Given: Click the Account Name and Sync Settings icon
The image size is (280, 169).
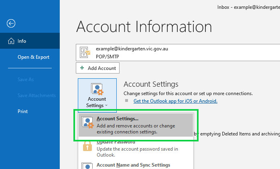Looking at the screenshot, I should (x=87, y=166).
